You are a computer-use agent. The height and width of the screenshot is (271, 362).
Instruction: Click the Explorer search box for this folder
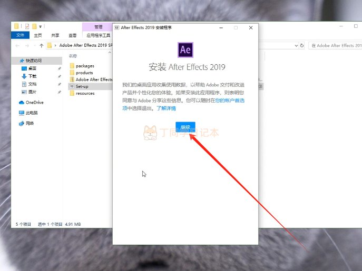click(x=335, y=46)
